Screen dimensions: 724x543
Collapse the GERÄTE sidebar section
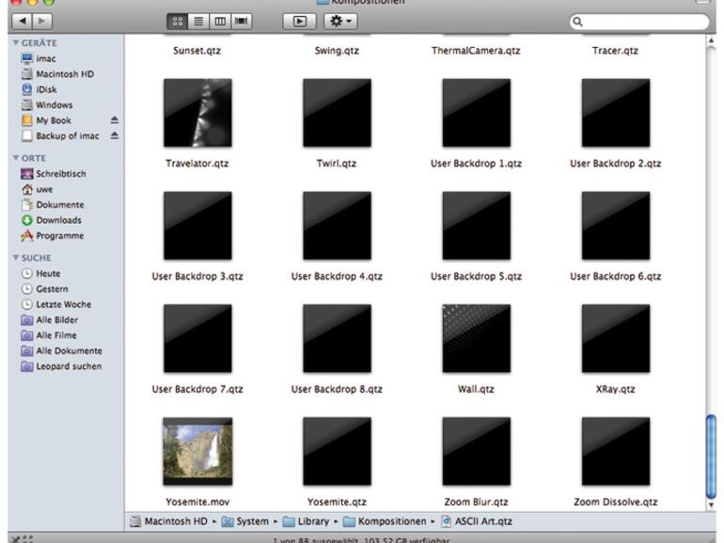pyautogui.click(x=16, y=43)
